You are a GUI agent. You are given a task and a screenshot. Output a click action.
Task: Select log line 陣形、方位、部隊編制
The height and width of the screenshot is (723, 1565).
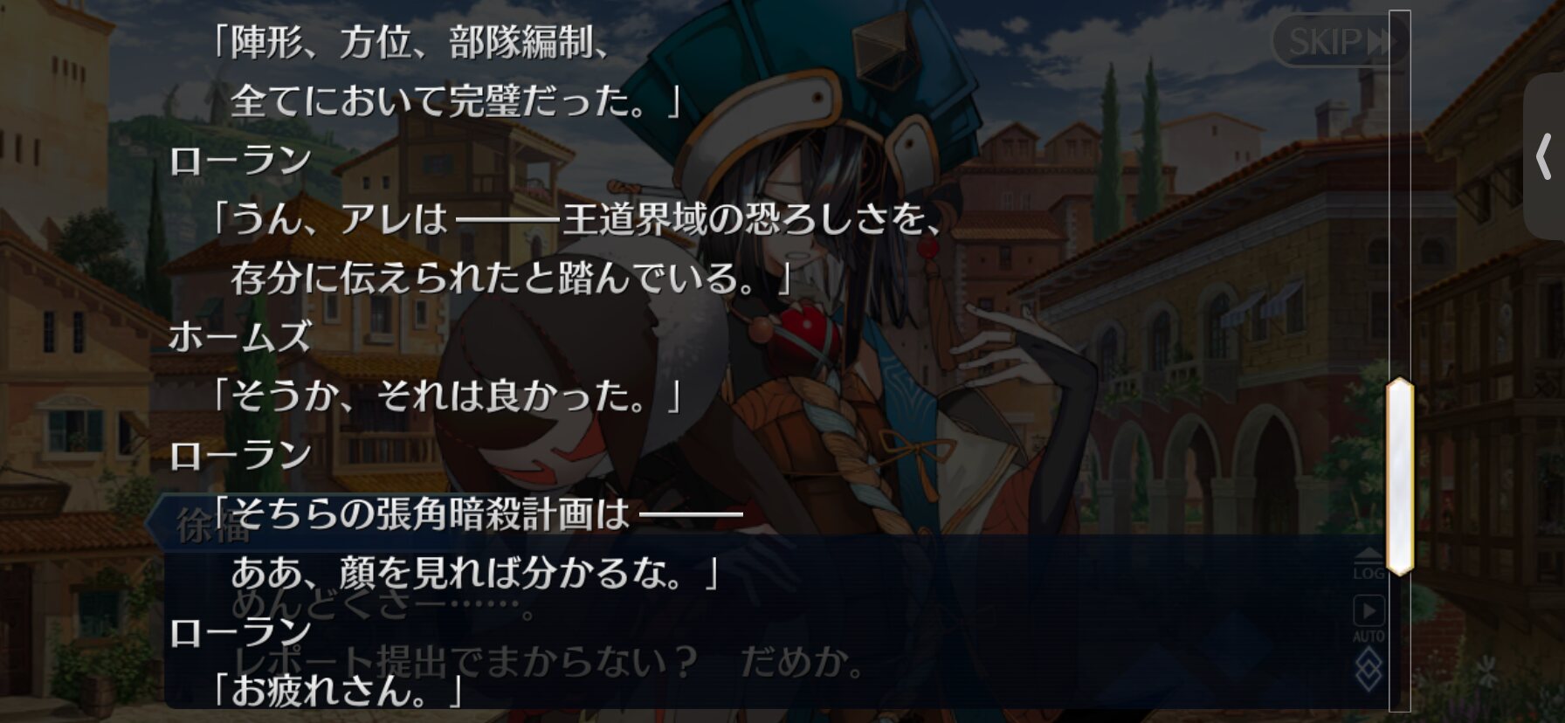[x=410, y=42]
